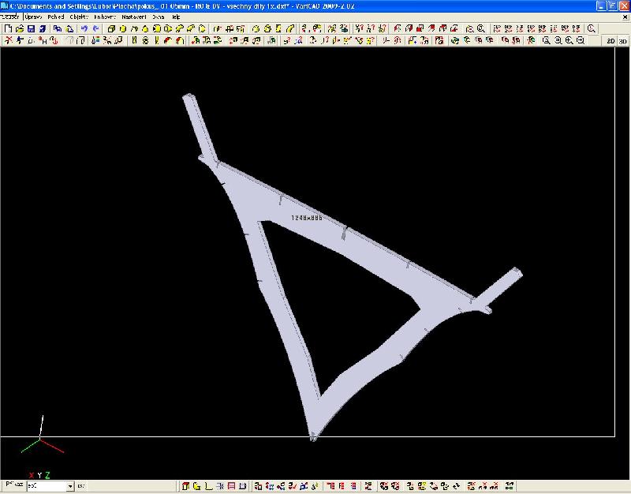Click the command input field at bottom
The image size is (631, 494).
(x=47, y=486)
